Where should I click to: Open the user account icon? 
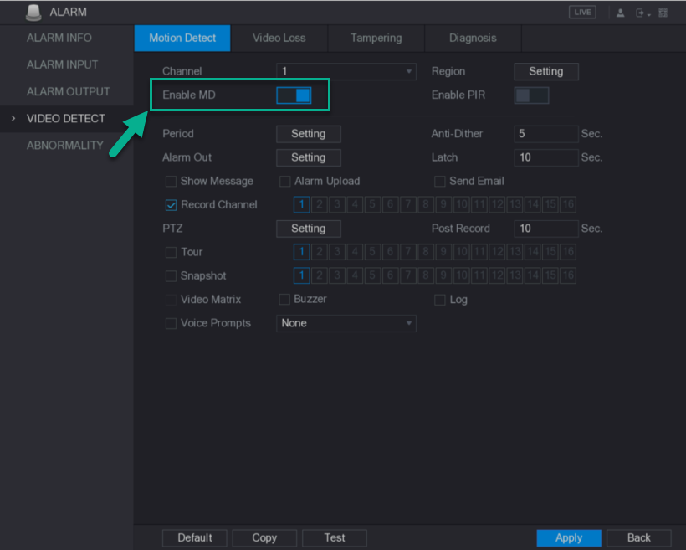622,13
